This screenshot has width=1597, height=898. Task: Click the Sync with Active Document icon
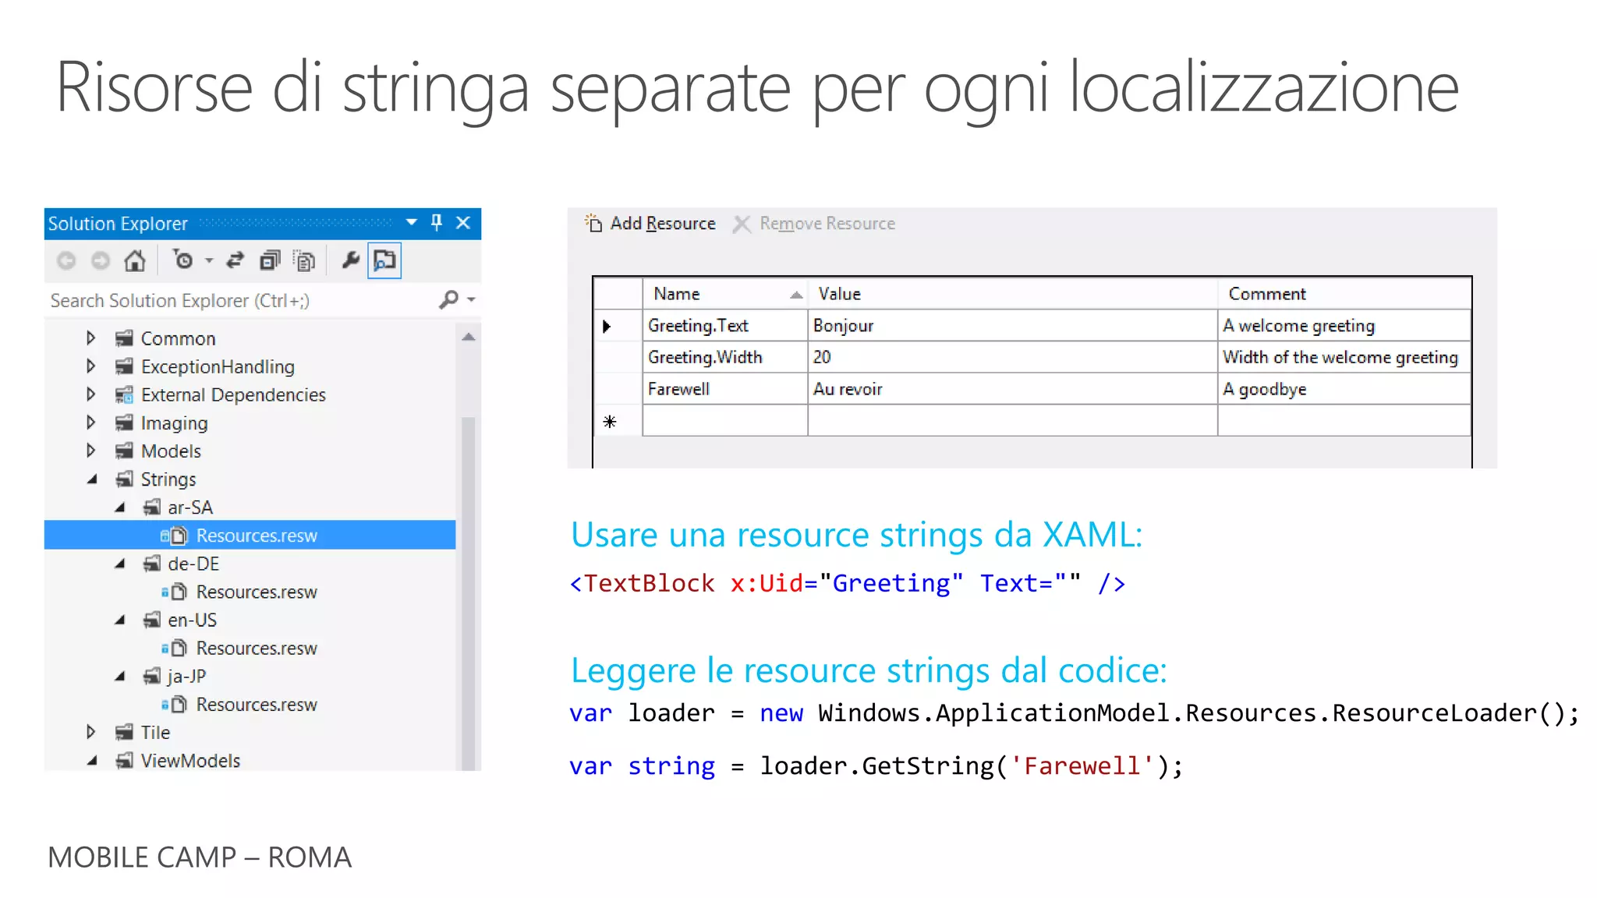point(235,260)
